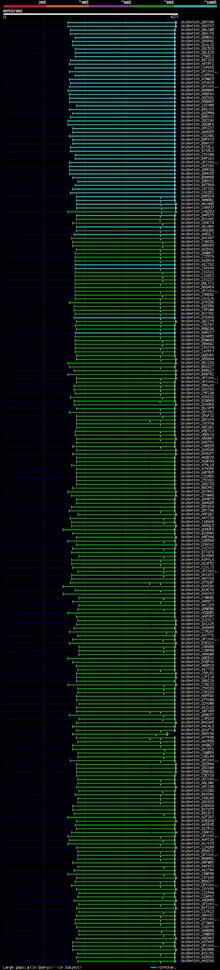The height and width of the screenshot is (970, 220).
Task: Select label UniRef100_C0WKW1
Action: point(197,598)
